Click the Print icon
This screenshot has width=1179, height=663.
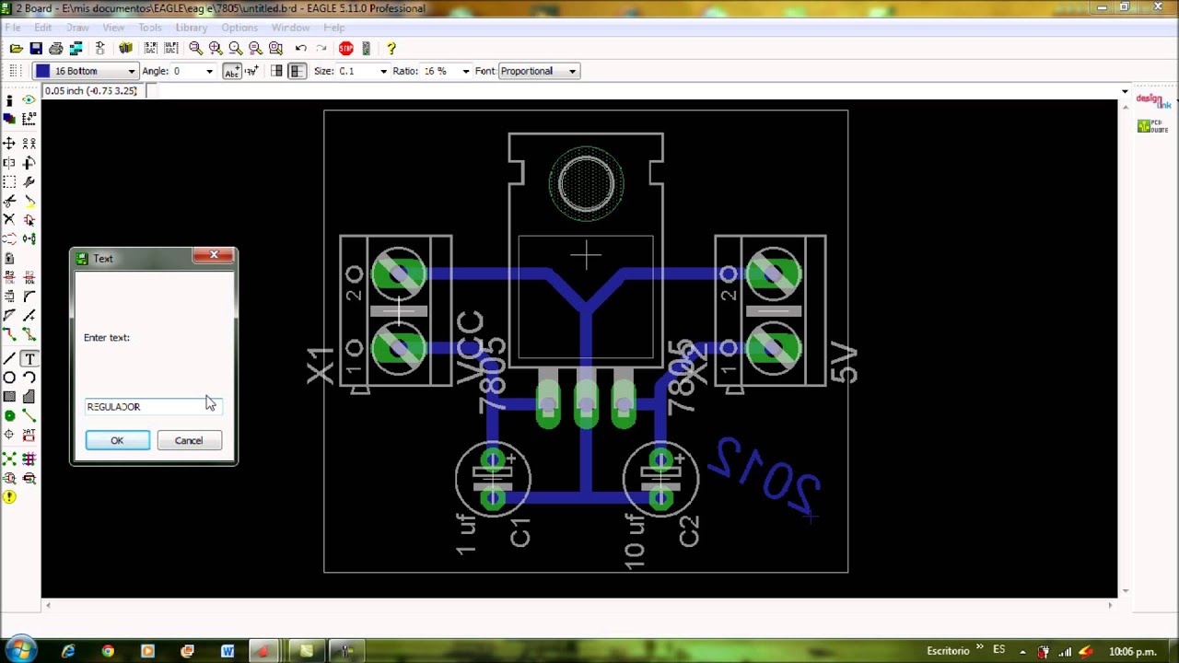56,48
